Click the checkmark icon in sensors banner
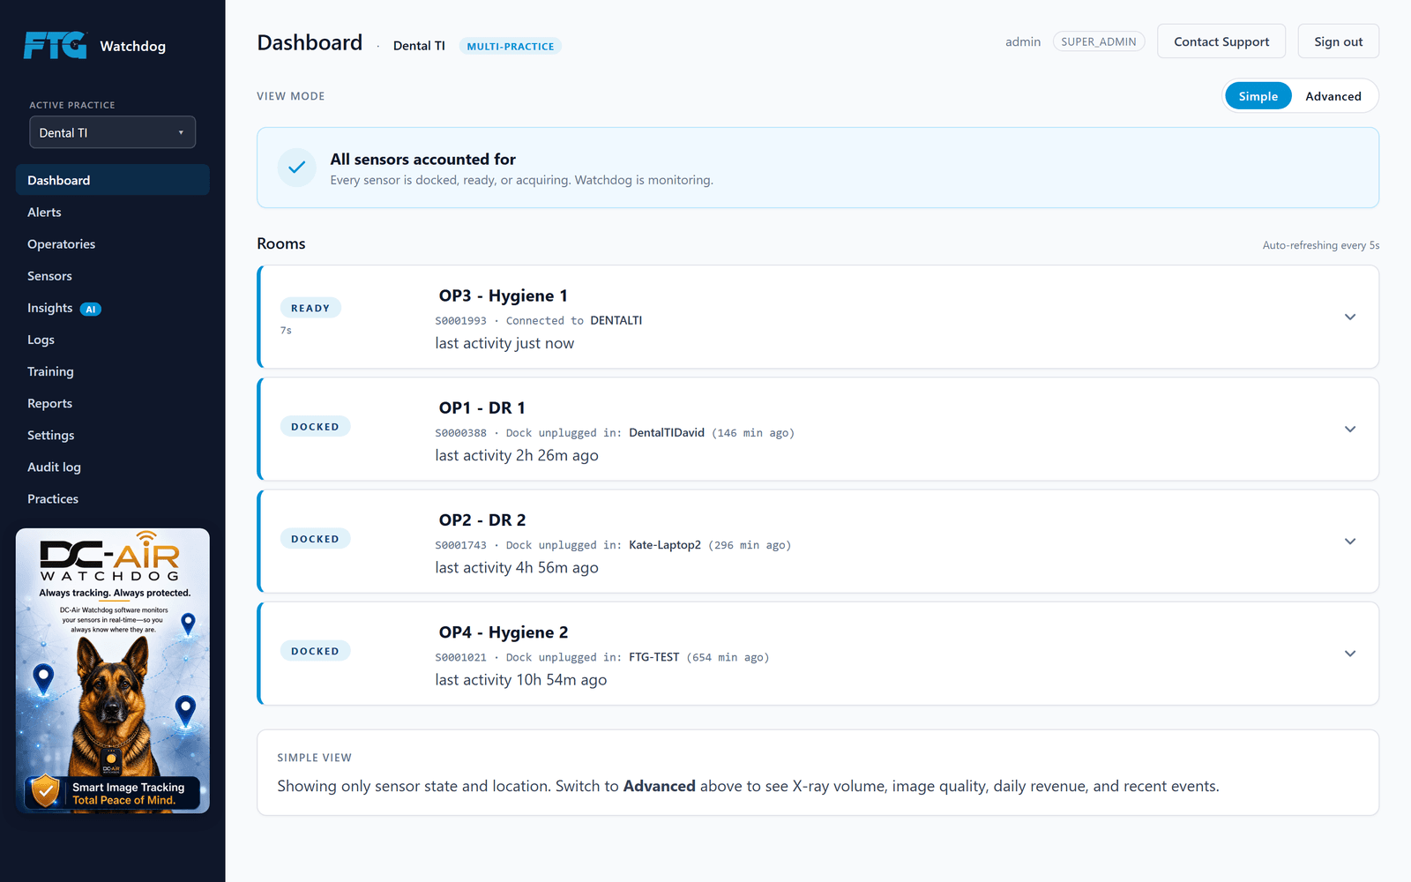Viewport: 1411px width, 882px height. click(297, 167)
